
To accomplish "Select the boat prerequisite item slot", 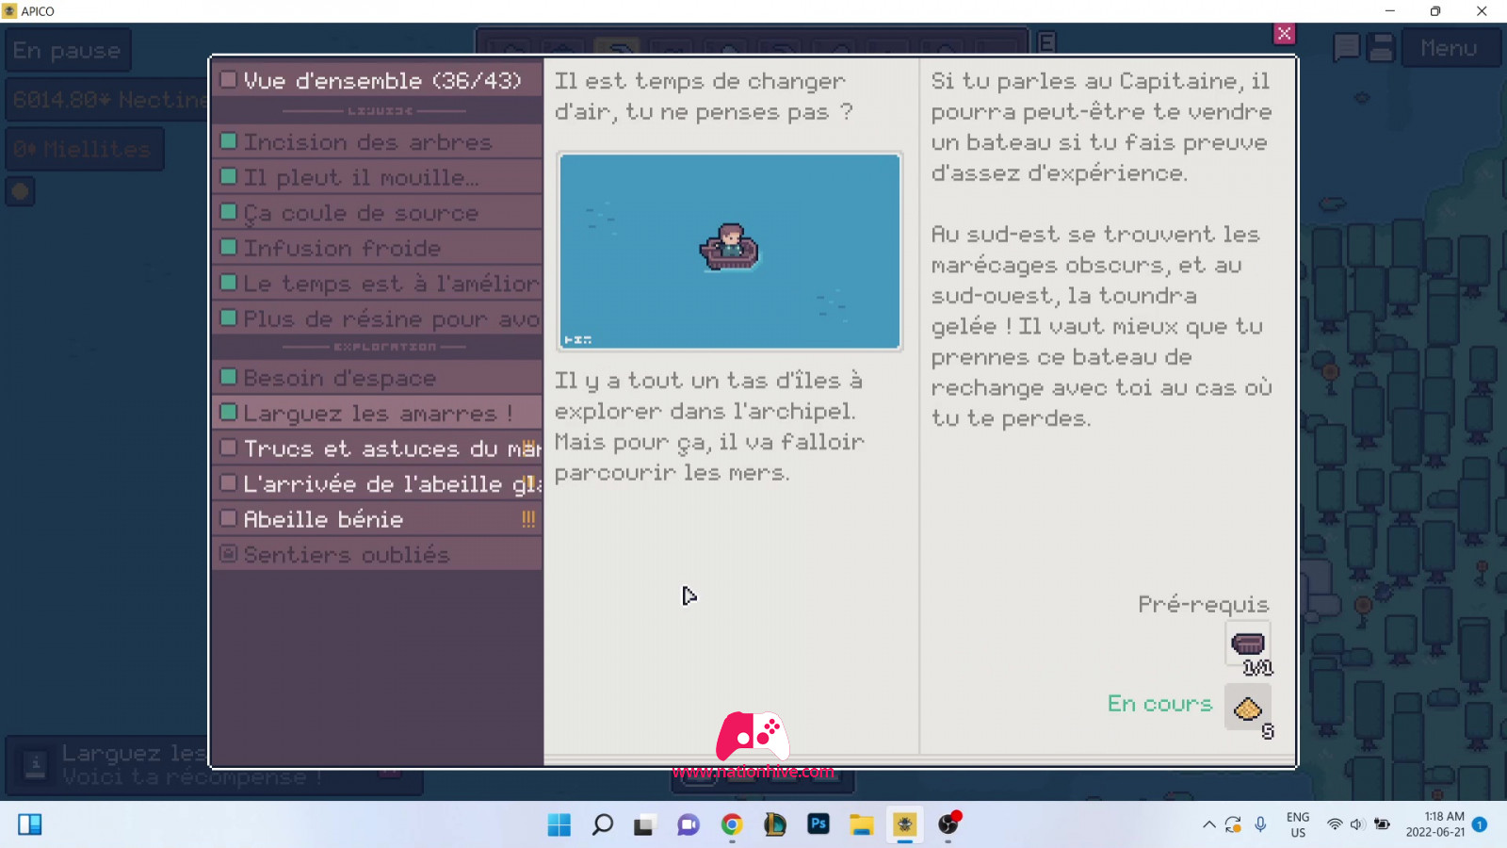I will click(x=1248, y=644).
